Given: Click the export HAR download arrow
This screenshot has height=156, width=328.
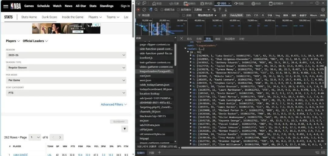Looking at the screenshot, I should click(226, 10).
